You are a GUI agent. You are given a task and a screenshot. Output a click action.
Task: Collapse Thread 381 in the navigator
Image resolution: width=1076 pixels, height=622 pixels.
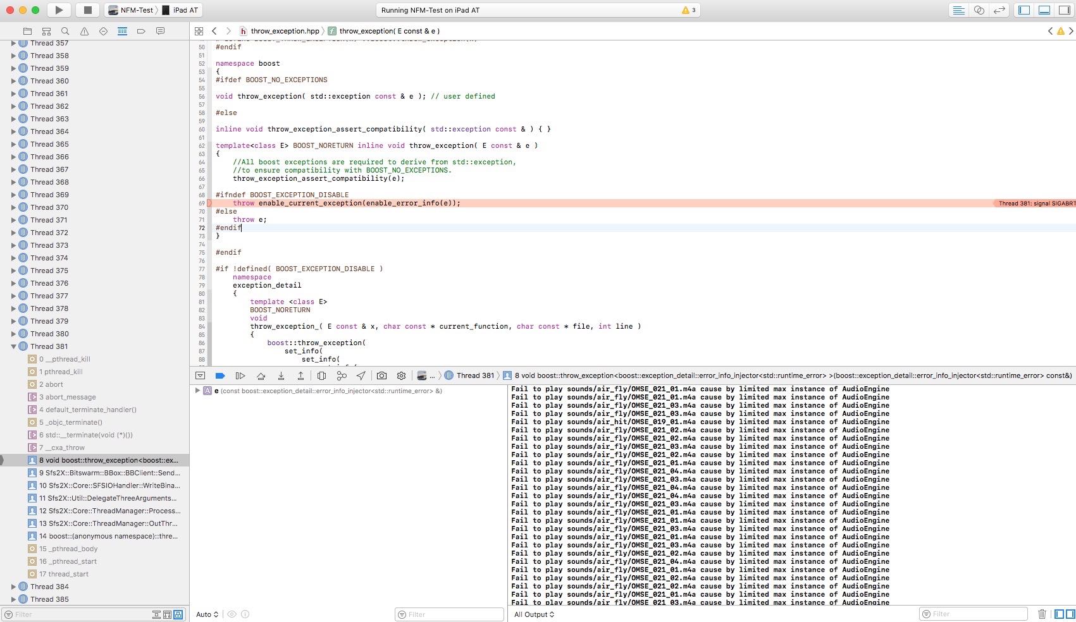pyautogui.click(x=13, y=346)
